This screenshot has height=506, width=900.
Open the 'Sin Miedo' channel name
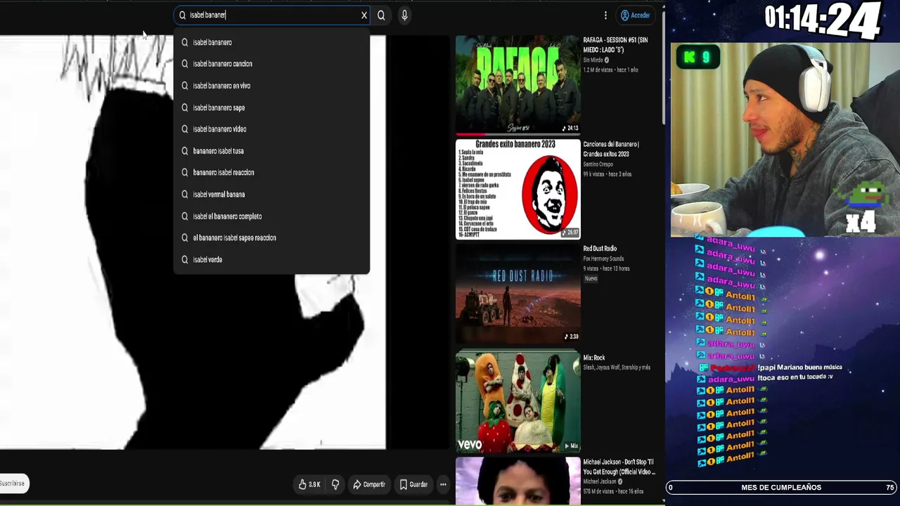(594, 60)
